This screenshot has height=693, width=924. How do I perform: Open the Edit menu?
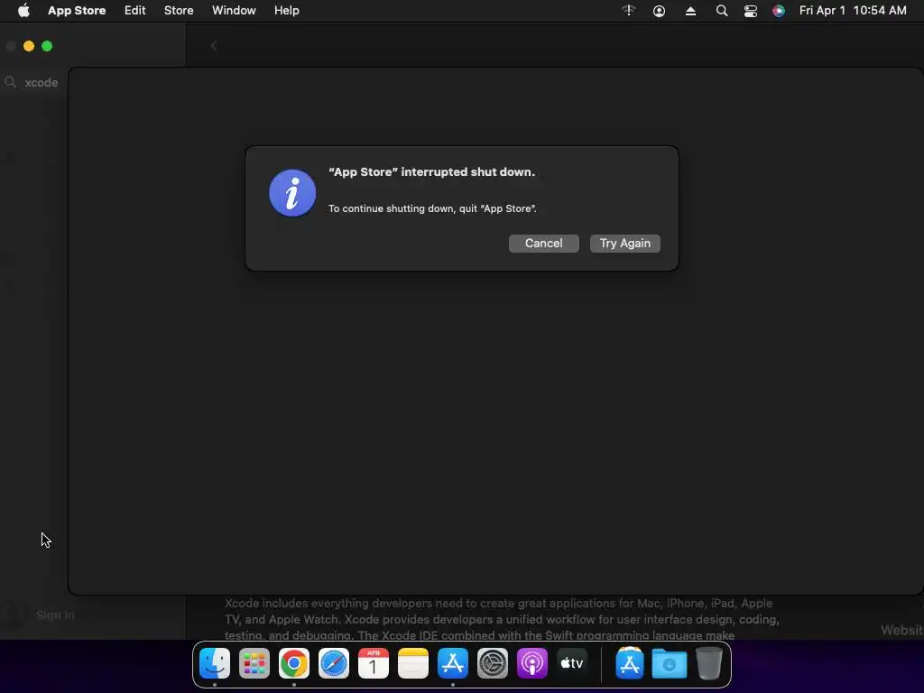coord(135,11)
